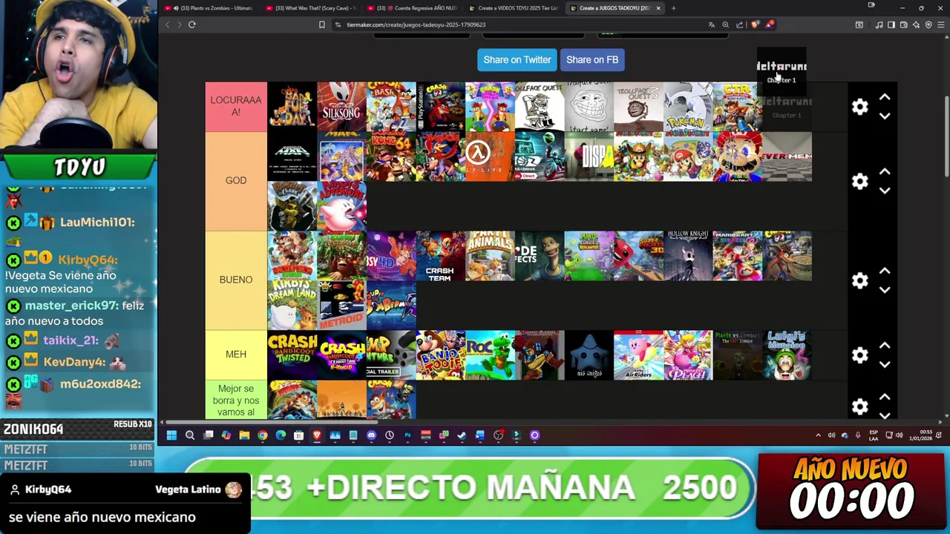
Task: Move MEH tier up with arrow
Action: 885,345
